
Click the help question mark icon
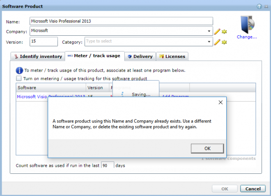259,7
